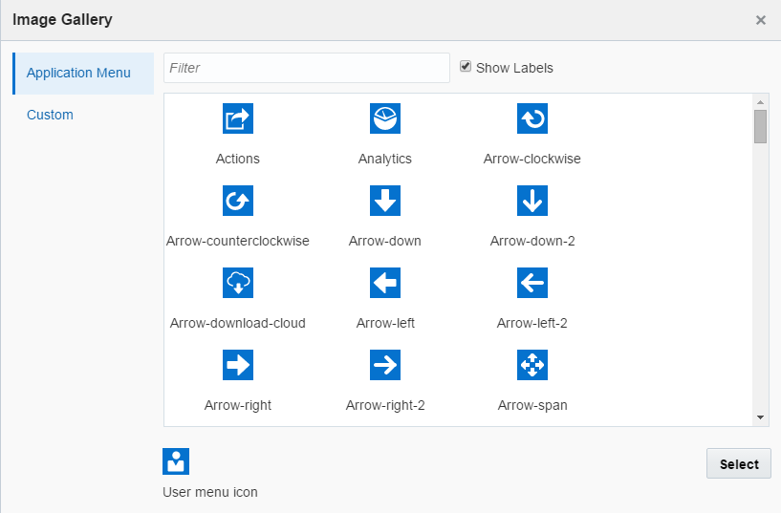Choose the Arrow-down-2 icon
Viewport: 781px width, 513px height.
pos(532,201)
